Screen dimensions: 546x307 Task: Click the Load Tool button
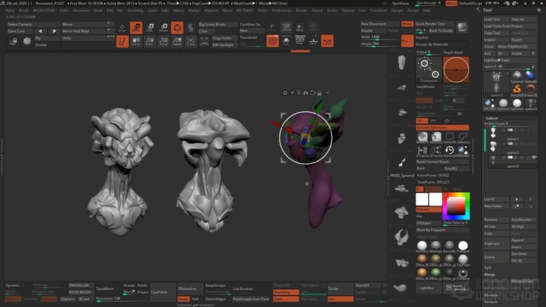pos(494,19)
